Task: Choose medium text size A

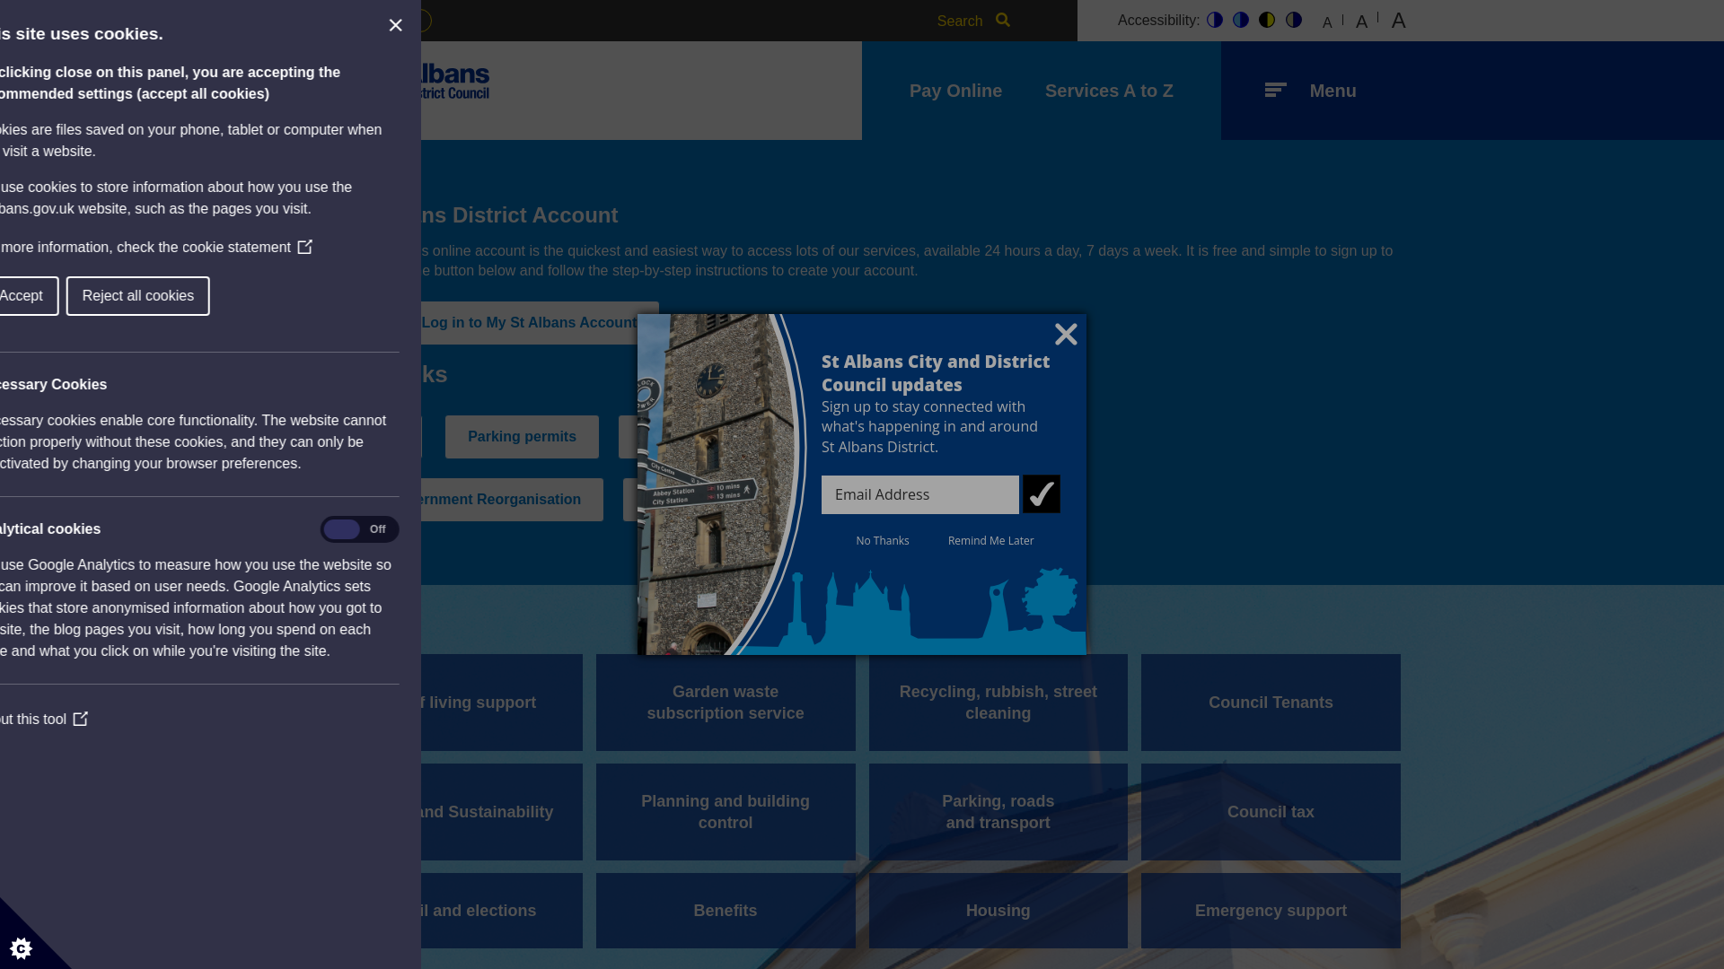Action: [1361, 22]
